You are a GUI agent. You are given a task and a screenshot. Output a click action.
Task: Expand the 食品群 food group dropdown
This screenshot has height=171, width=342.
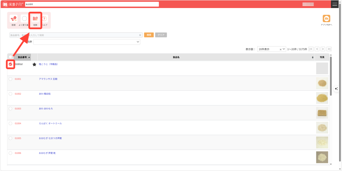87,42
